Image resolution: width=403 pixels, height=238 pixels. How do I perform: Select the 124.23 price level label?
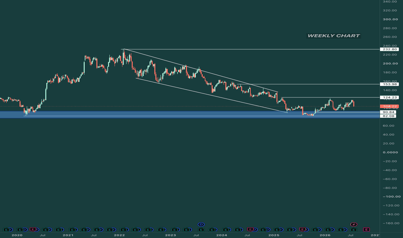(389, 97)
